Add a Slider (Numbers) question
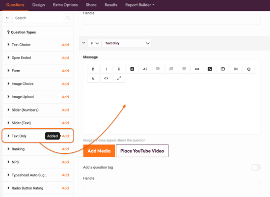Screen dimensions: 270x197 [65, 110]
